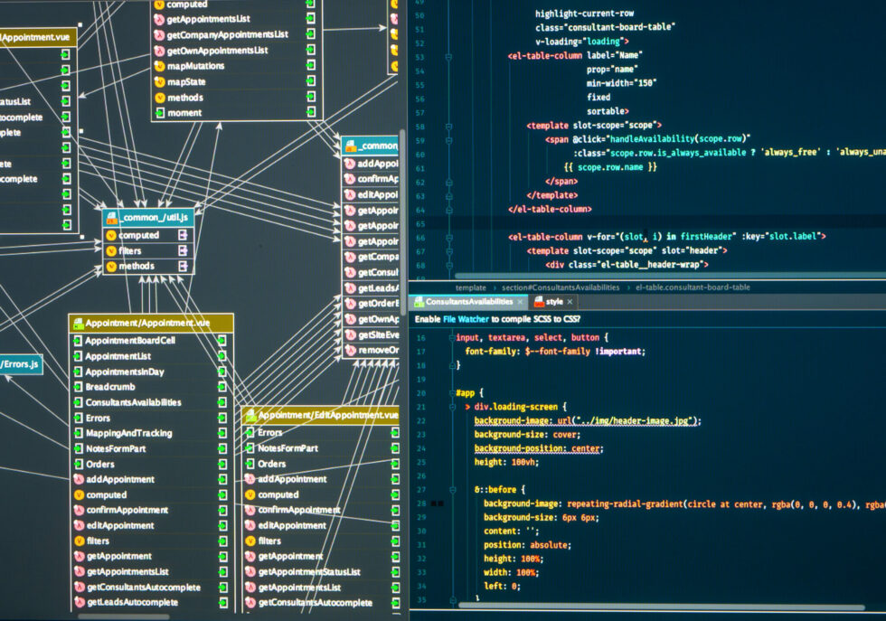Click the MappingAndTracking component icon
Viewport: 886px width, 621px height.
coord(78,433)
